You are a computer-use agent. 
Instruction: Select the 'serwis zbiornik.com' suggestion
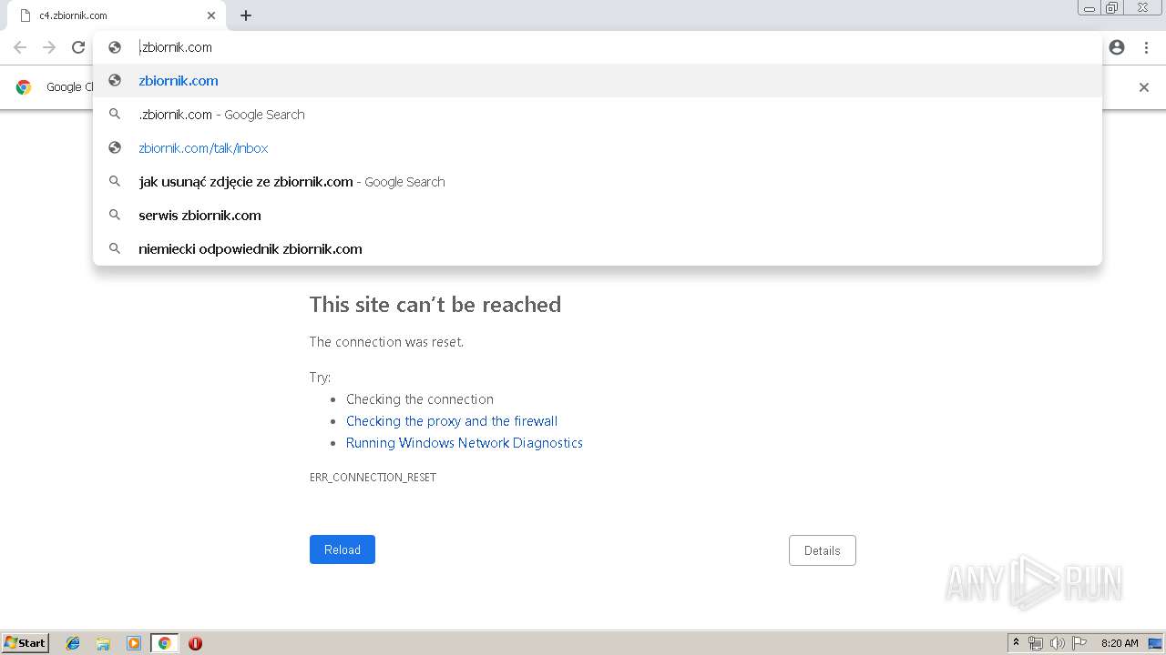(x=598, y=216)
